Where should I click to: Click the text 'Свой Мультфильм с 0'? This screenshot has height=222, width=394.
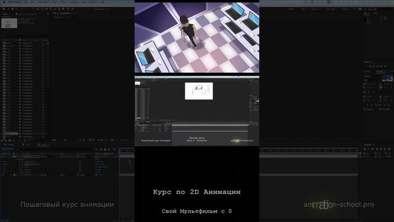(x=197, y=211)
